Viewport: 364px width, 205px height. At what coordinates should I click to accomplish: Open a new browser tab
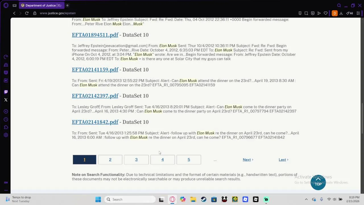point(67,5)
